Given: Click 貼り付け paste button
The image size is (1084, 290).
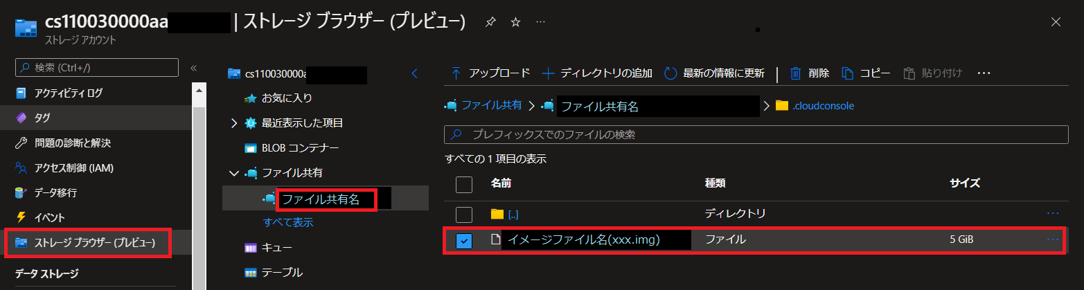Looking at the screenshot, I should click(x=933, y=73).
